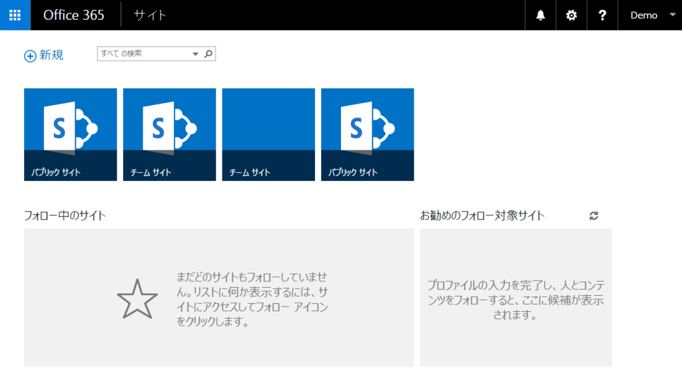The width and height of the screenshot is (682, 373).
Task: Open the help question mark
Action: tap(602, 15)
